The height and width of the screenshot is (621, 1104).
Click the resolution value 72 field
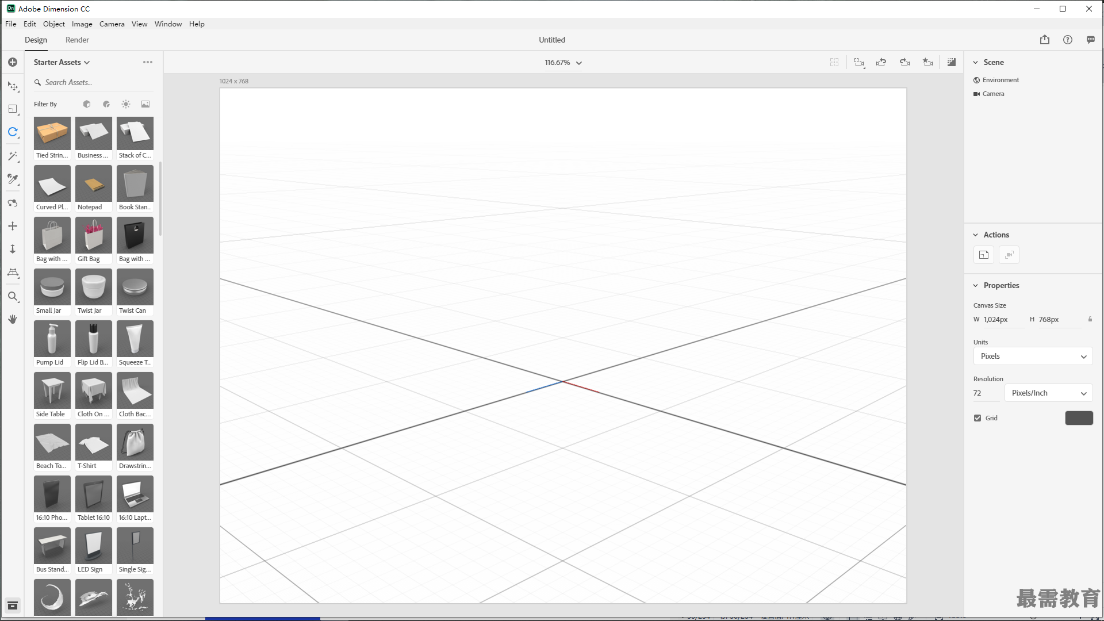[x=986, y=393]
